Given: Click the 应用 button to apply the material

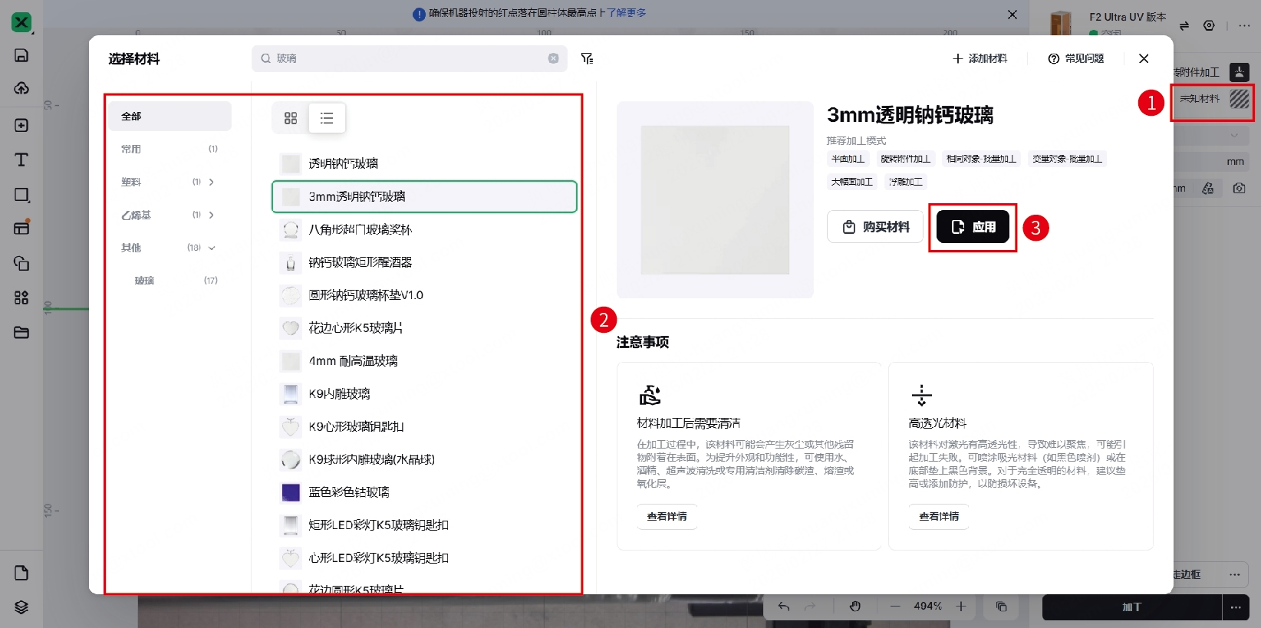Looking at the screenshot, I should pos(973,227).
